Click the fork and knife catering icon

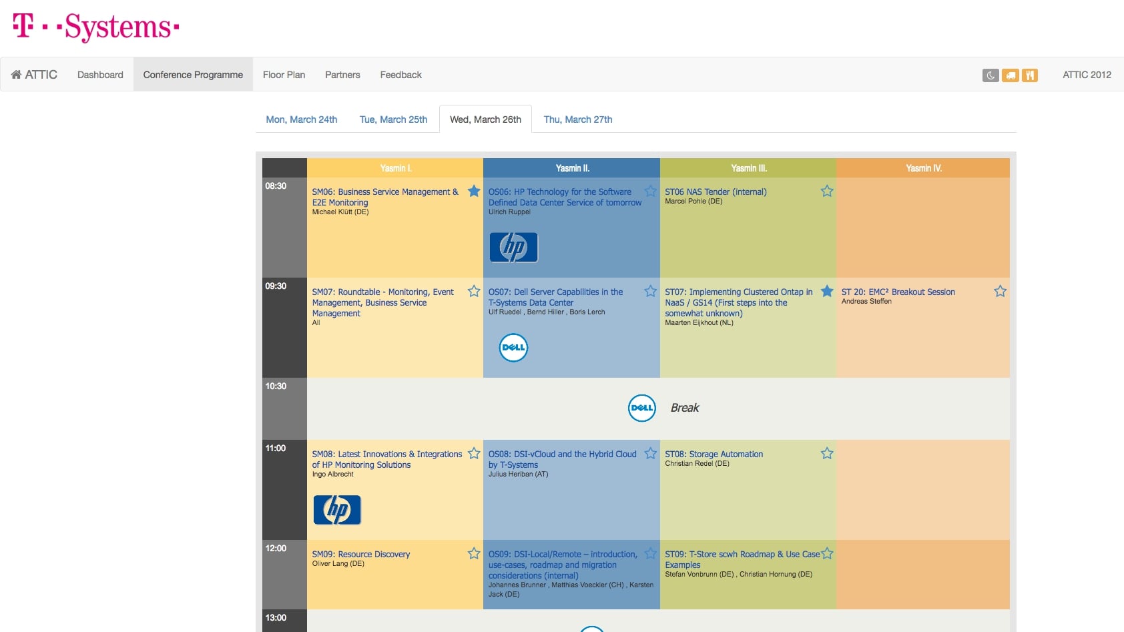(x=1030, y=75)
